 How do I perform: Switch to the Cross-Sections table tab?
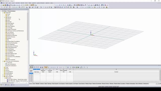coord(82,84)
